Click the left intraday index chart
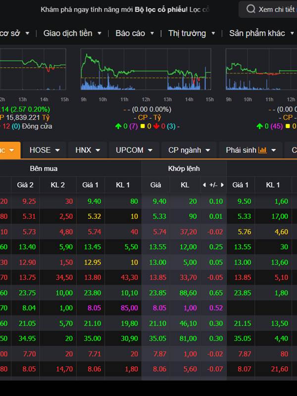Screen dimensions: 297x396 (x=33, y=69)
